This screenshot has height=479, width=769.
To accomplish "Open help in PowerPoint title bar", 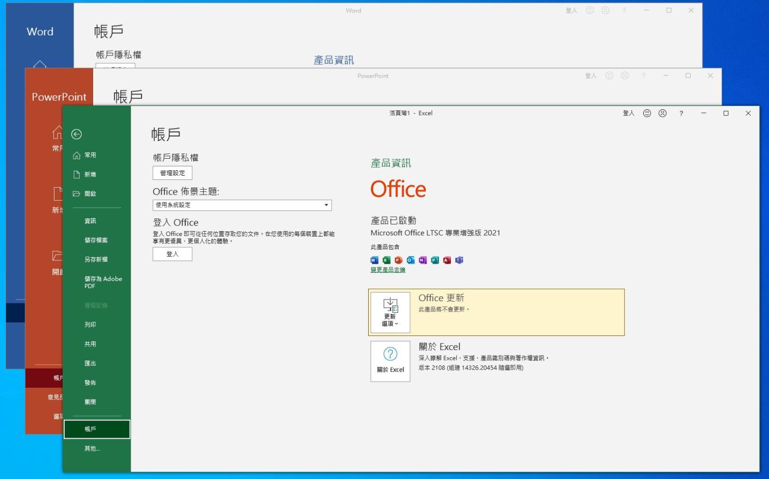I will (643, 76).
